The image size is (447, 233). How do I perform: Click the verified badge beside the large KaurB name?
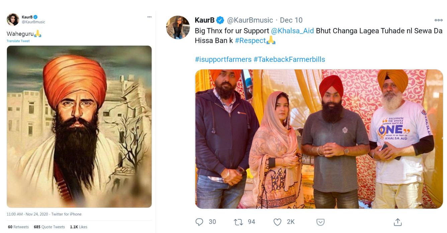220,20
